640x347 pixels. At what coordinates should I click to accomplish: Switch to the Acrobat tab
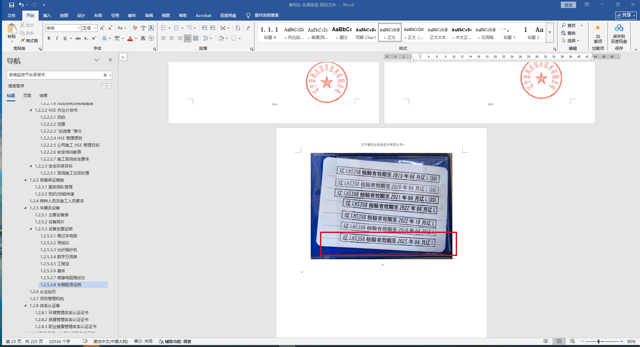(x=204, y=15)
